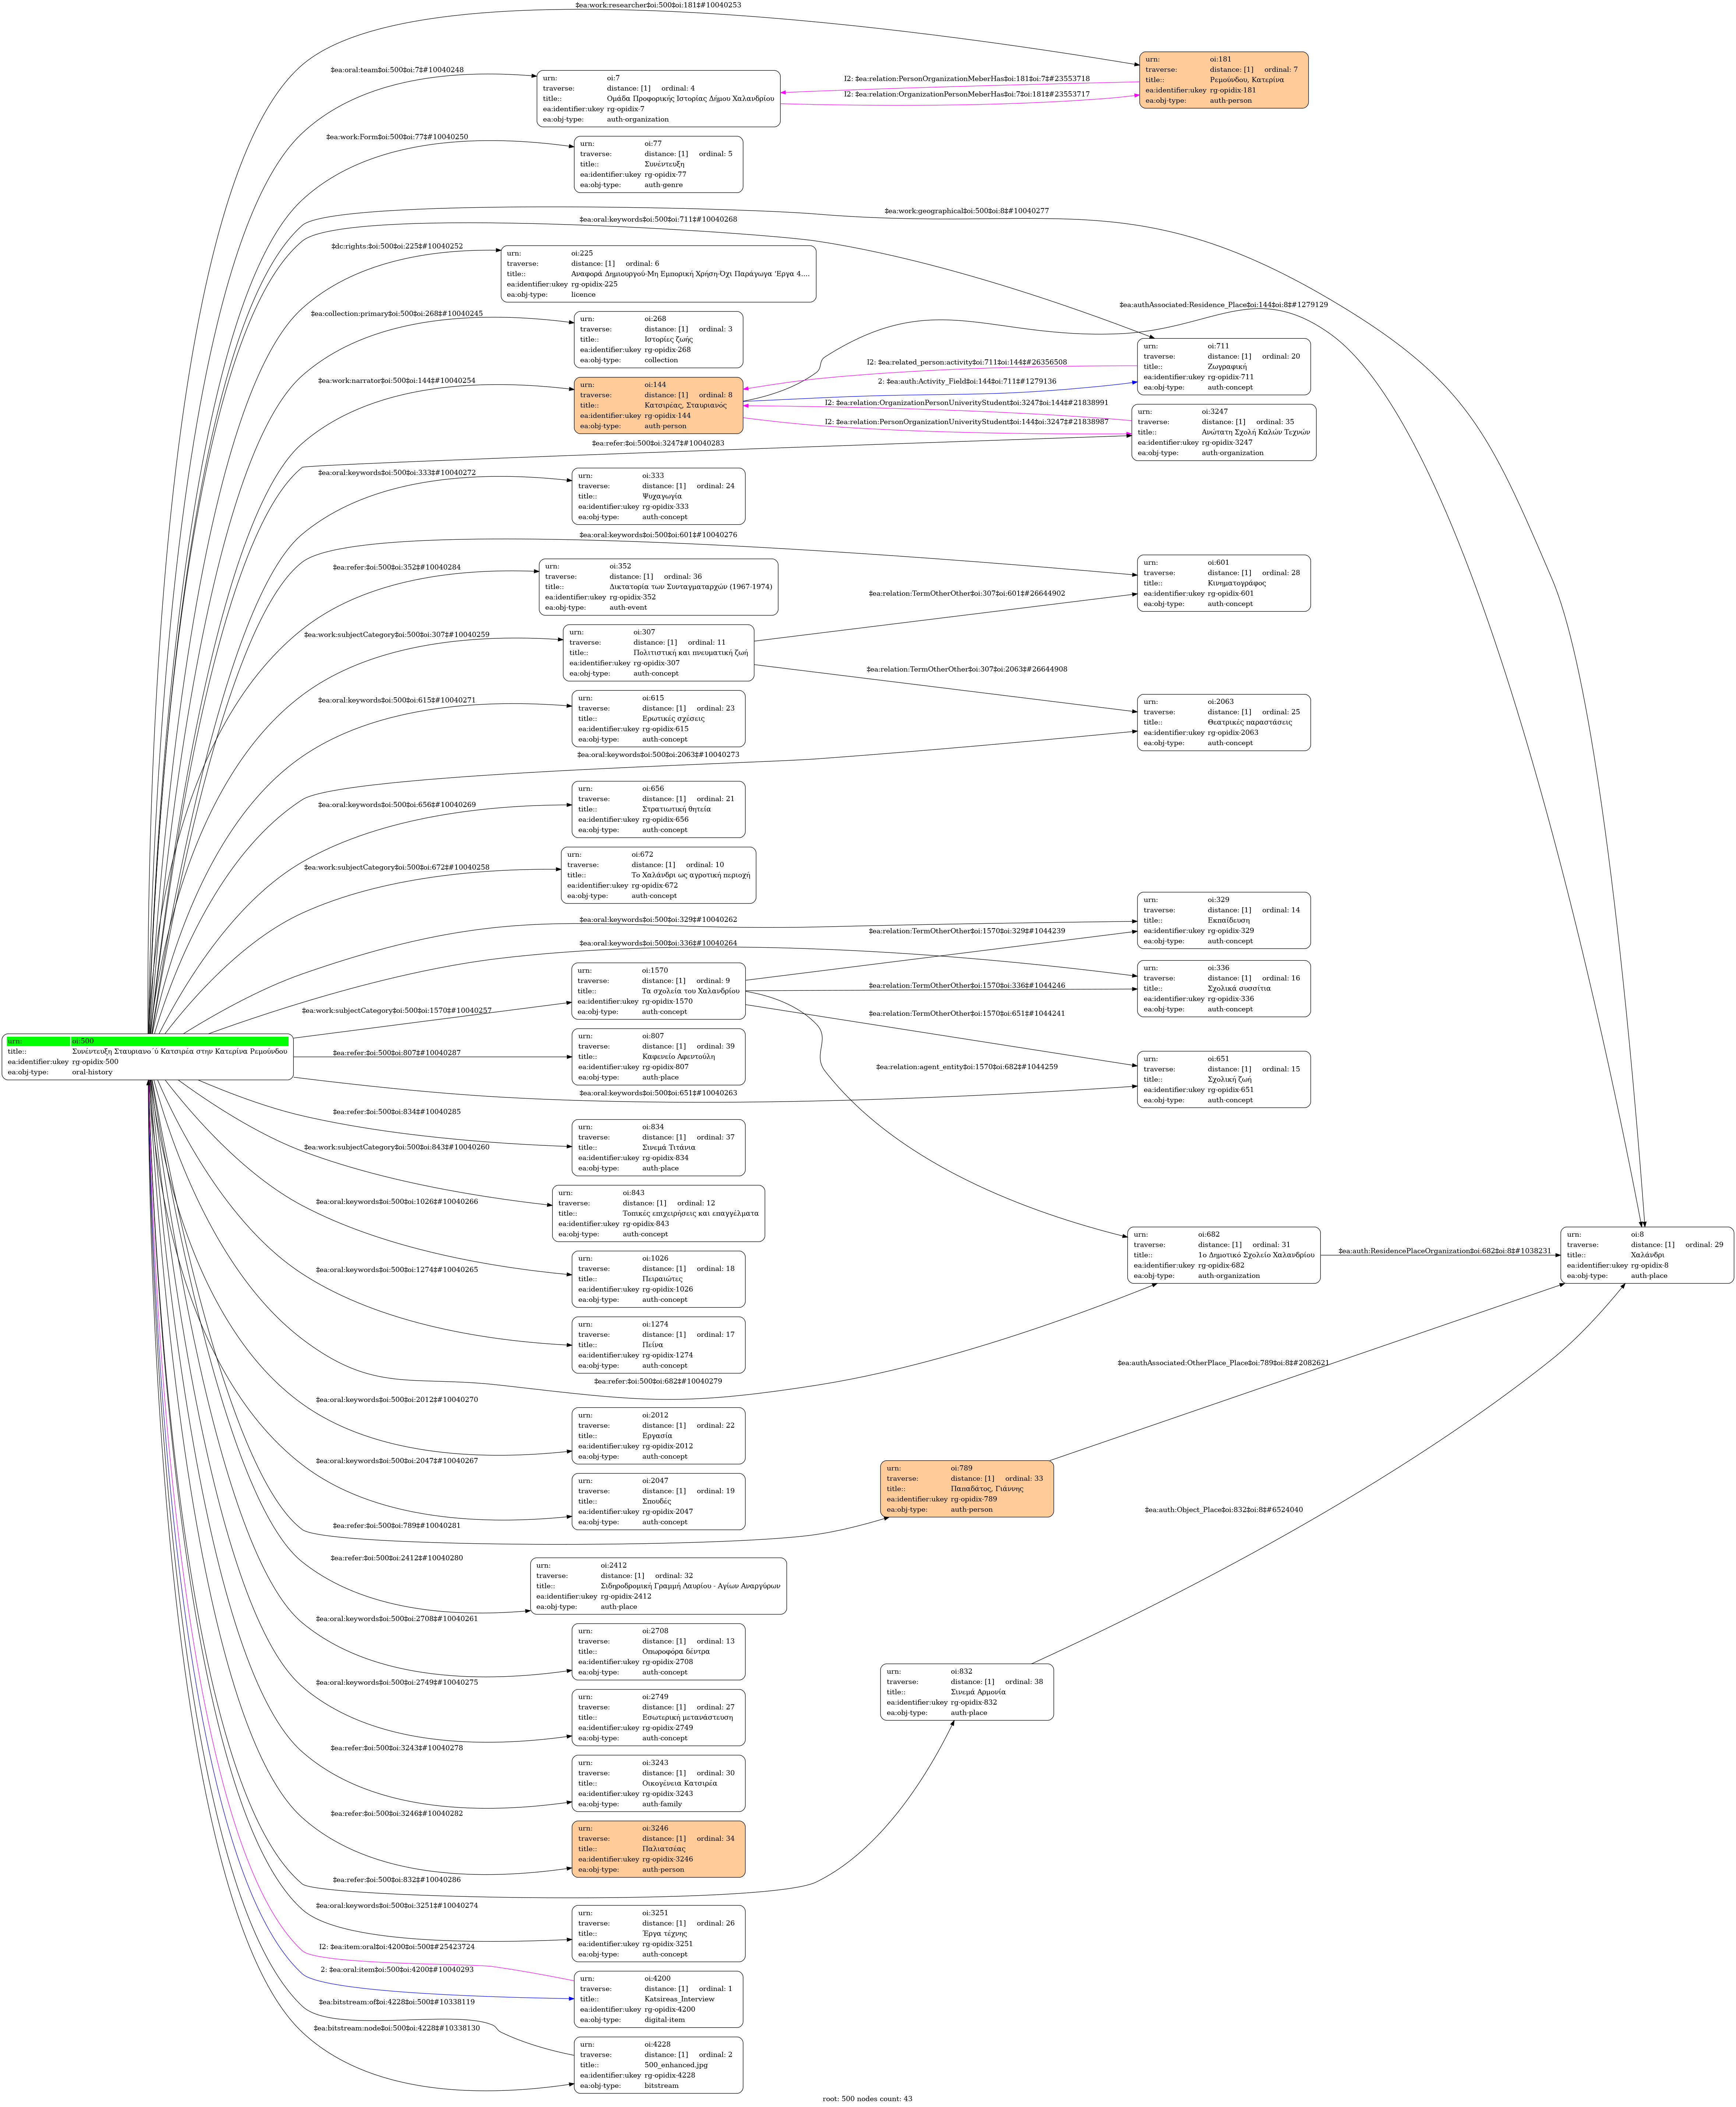This screenshot has height=2107, width=1736.
Task: Click edge label ea:auth:ResidencePlaceOrganization oi:682 to oi:8
Action: [1444, 1251]
